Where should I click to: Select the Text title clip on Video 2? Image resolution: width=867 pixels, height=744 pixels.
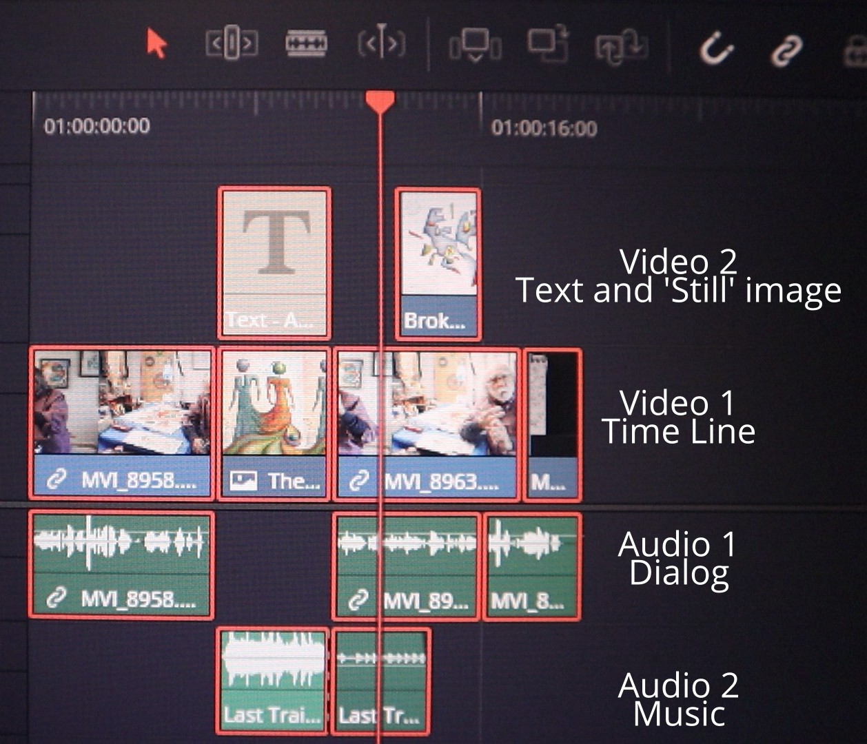[274, 263]
